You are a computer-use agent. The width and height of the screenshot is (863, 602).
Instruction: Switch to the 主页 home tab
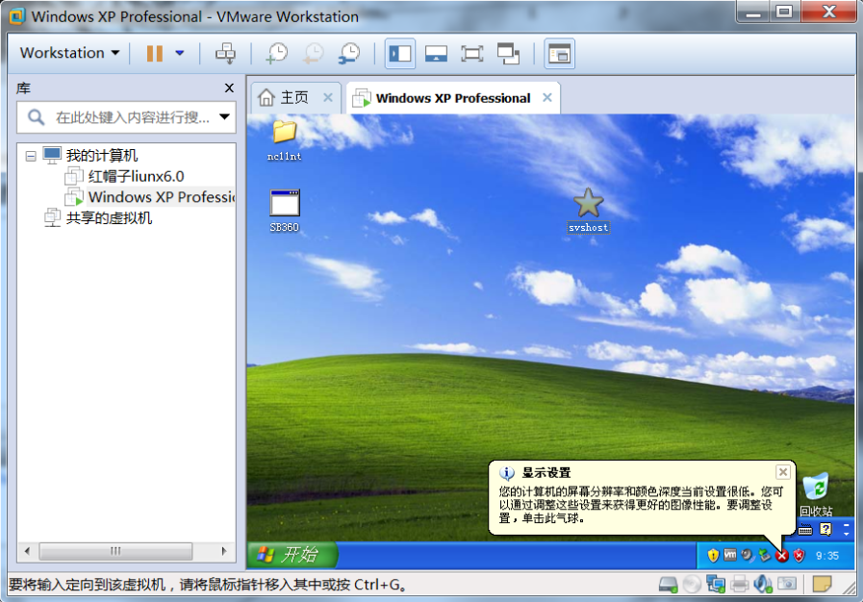pos(294,98)
